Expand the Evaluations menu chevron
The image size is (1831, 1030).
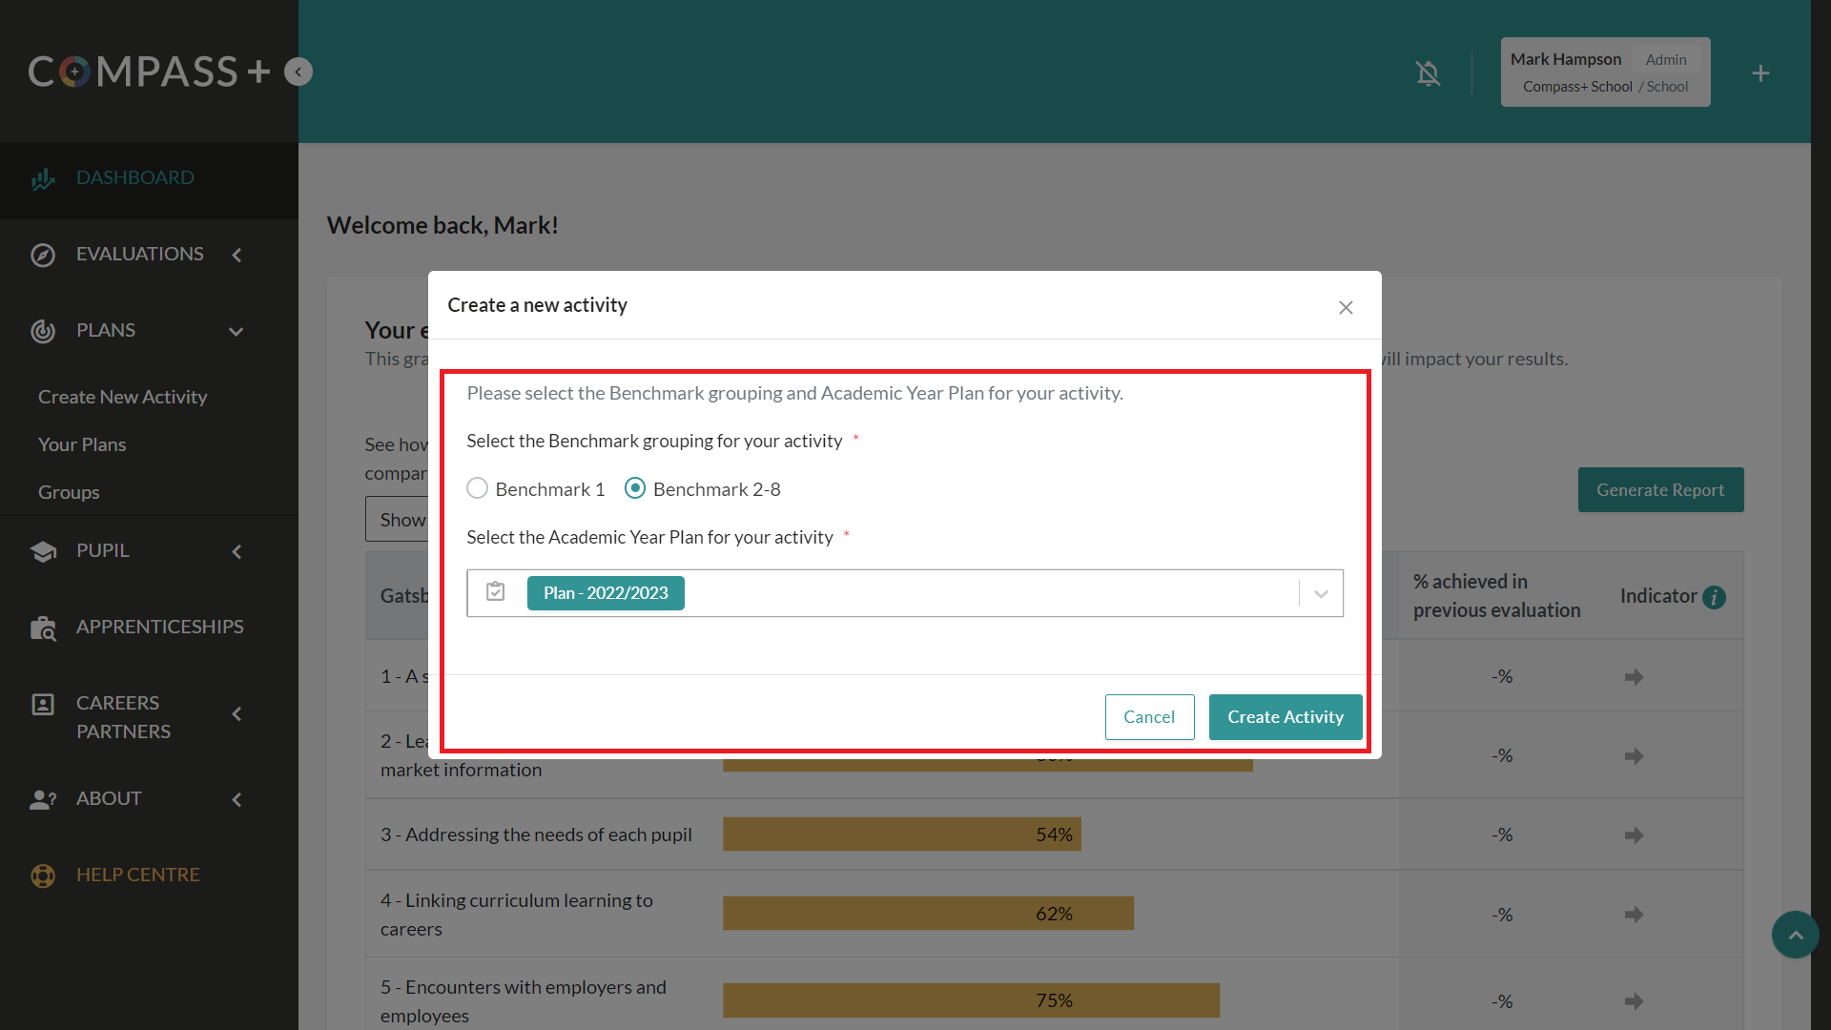point(237,255)
